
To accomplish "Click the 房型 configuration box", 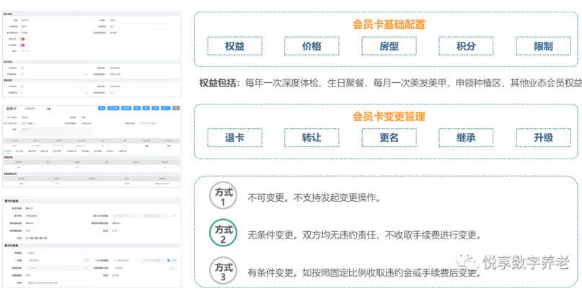I will tap(389, 47).
